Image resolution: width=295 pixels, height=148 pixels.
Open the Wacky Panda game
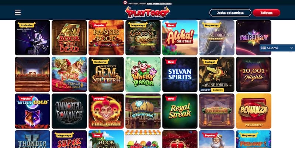point(143,75)
